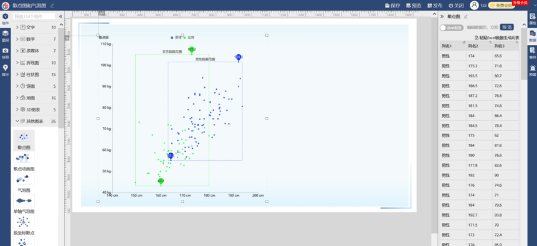The height and width of the screenshot is (246, 537).
Task: Expand the 文字 component category
Action: [35, 27]
